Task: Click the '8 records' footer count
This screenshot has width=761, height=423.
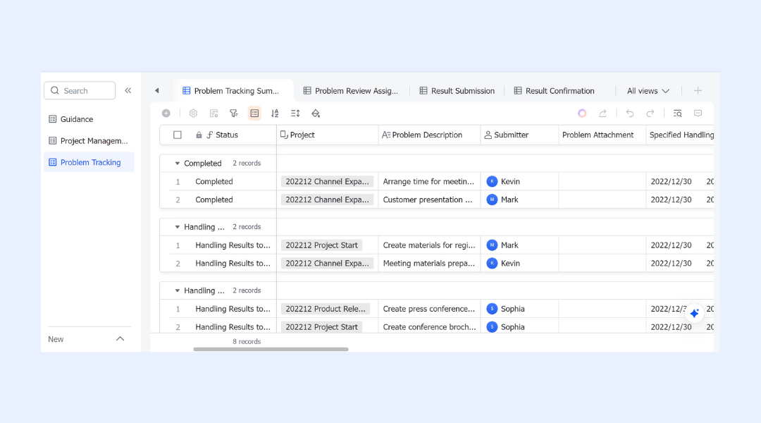Action: [247, 341]
